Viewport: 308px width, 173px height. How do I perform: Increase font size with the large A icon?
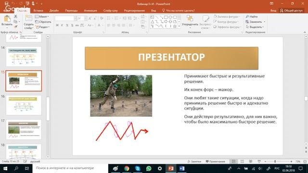click(90, 18)
